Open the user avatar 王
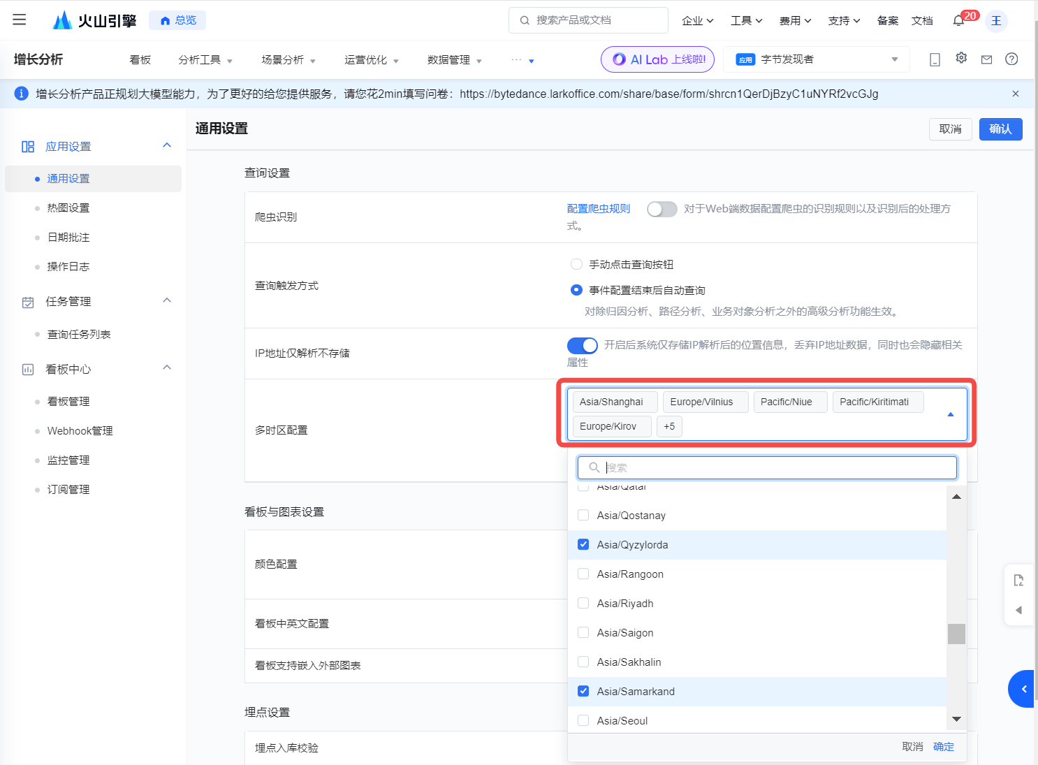The height and width of the screenshot is (765, 1038). click(x=996, y=21)
